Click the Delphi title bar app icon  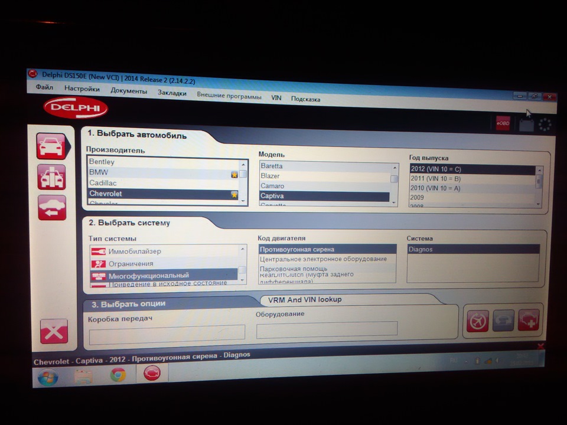pyautogui.click(x=33, y=74)
